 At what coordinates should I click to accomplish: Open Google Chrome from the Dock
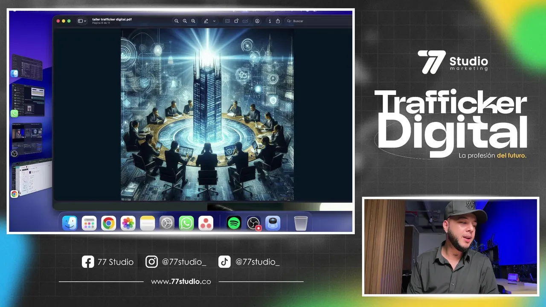pos(109,223)
